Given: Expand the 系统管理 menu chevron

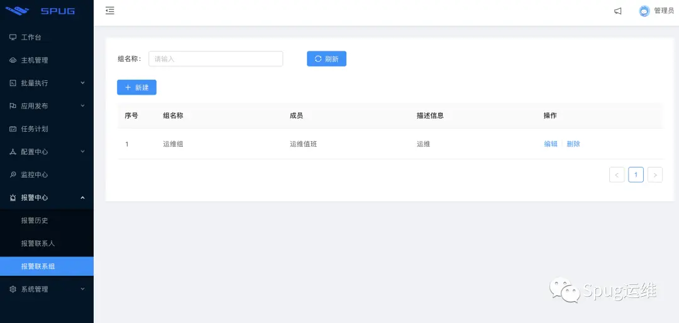Looking at the screenshot, I should click(83, 289).
